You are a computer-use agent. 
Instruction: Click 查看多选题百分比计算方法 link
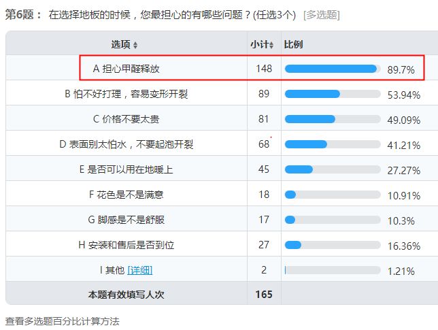pyautogui.click(x=63, y=321)
